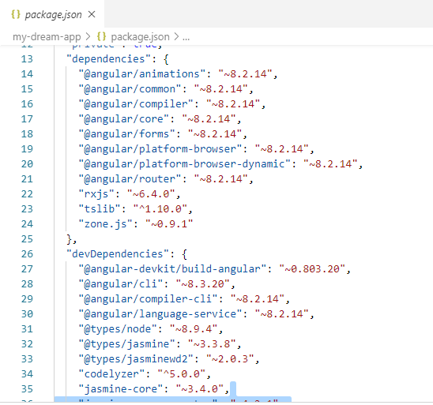Click the "@angular/compiler" key on line 16
The image size is (433, 405).
click(x=136, y=103)
